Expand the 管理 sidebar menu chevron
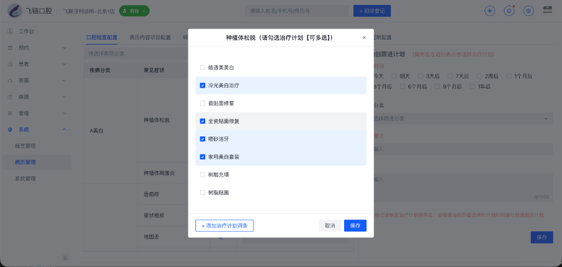 tap(65, 113)
